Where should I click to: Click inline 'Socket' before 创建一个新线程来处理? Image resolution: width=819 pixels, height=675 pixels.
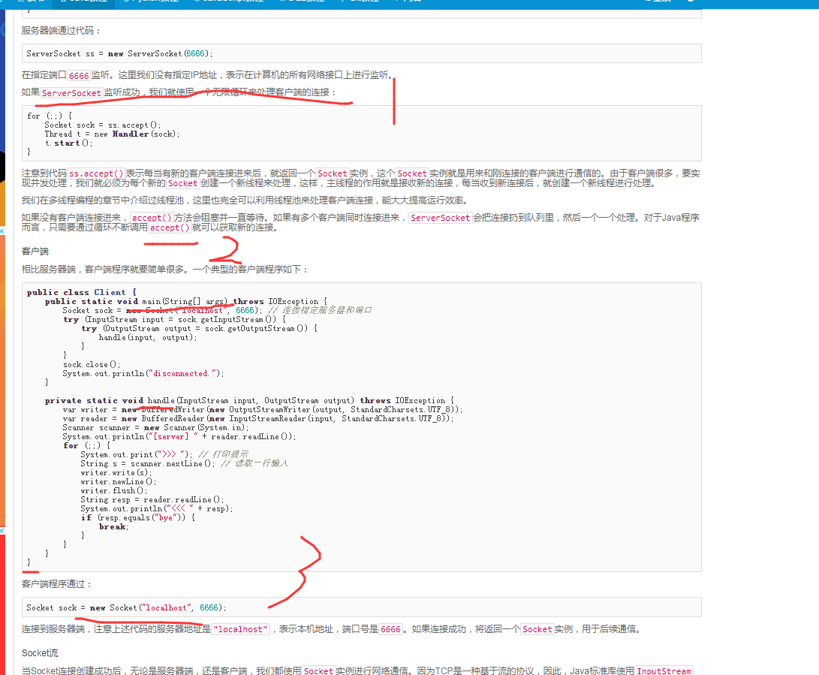click(183, 183)
